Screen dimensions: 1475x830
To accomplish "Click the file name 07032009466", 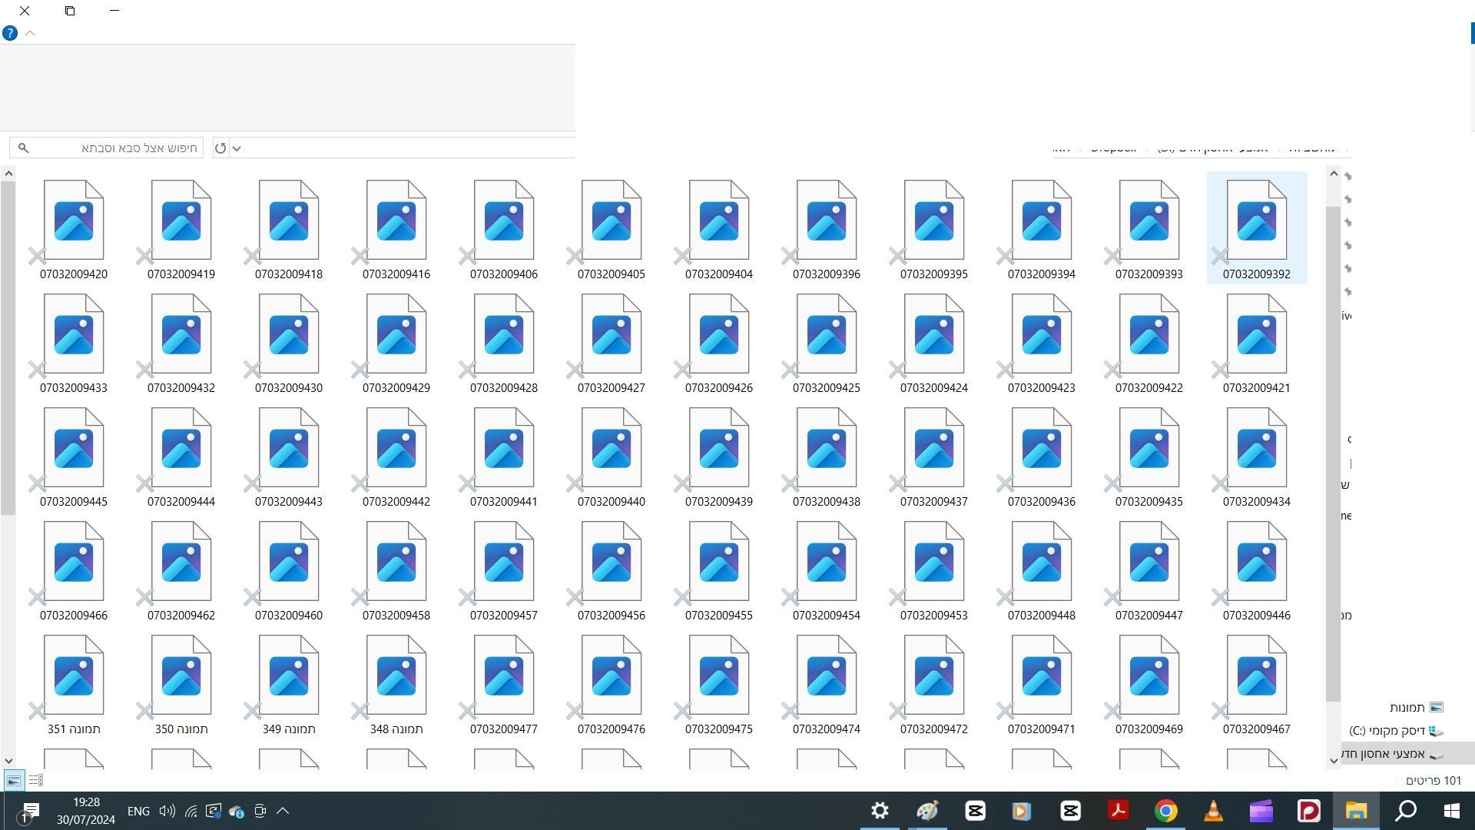I will tap(74, 616).
